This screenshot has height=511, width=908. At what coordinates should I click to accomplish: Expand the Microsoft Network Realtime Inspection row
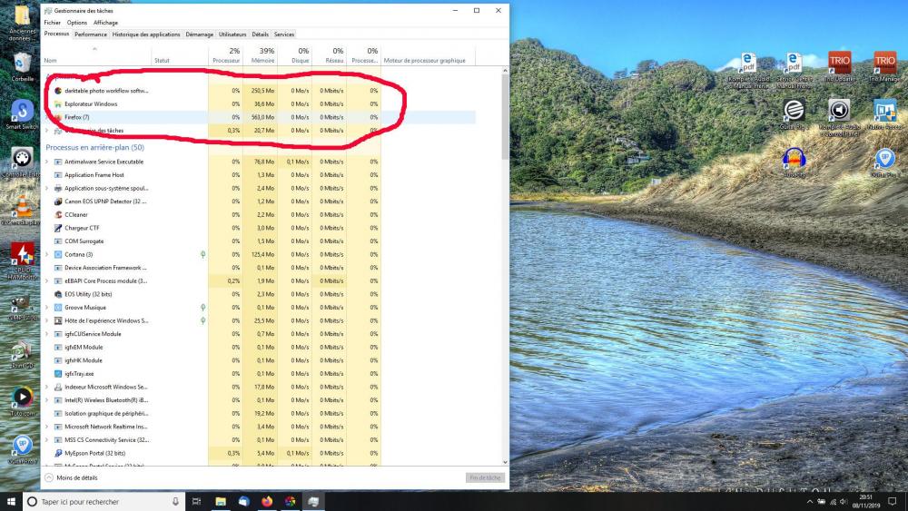click(x=47, y=427)
